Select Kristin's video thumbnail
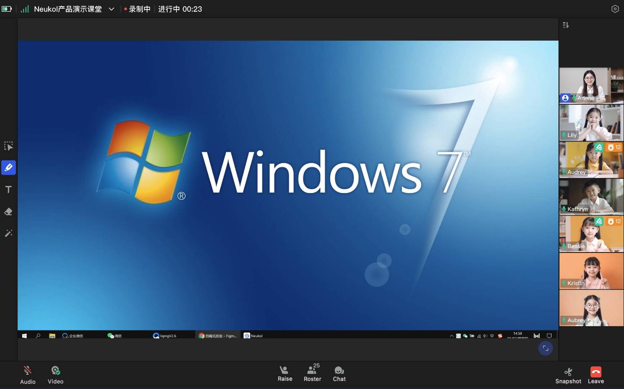This screenshot has height=389, width=624. coord(591,271)
